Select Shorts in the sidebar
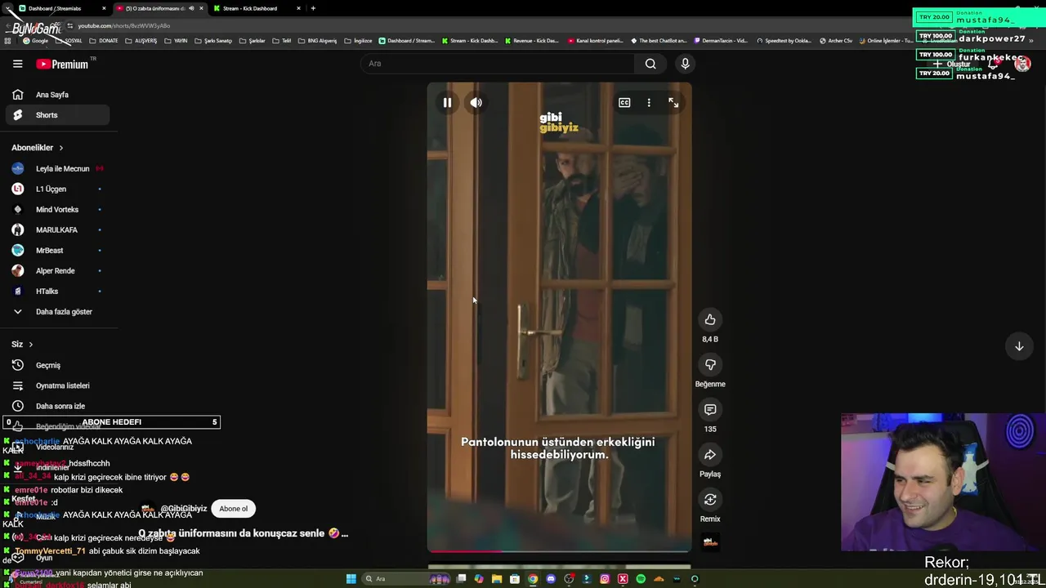The width and height of the screenshot is (1046, 588). [x=57, y=115]
